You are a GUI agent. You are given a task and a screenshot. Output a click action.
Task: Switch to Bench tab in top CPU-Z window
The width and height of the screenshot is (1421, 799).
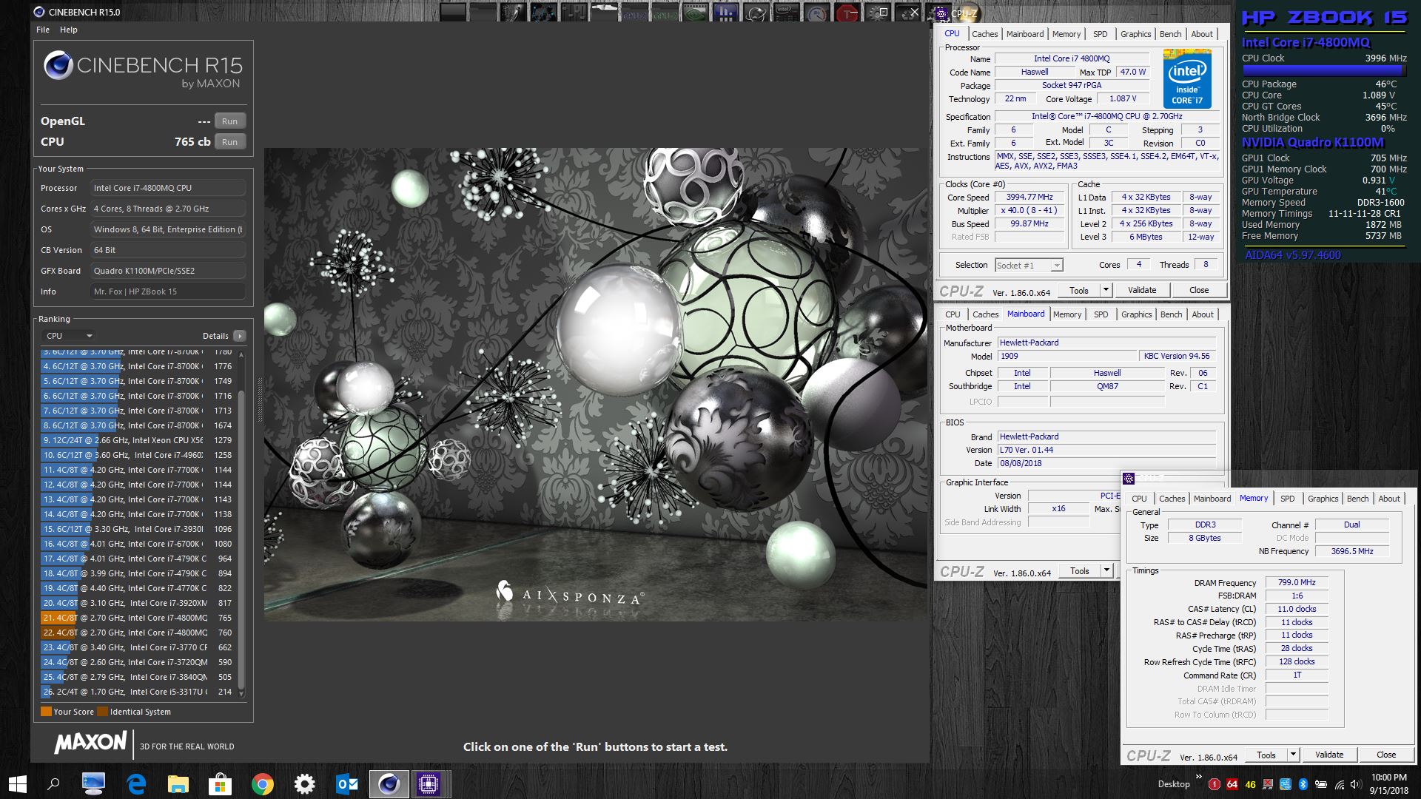click(x=1170, y=34)
